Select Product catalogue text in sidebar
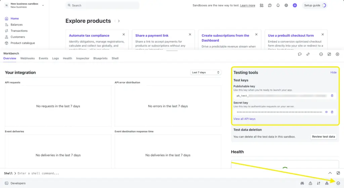 23,43
